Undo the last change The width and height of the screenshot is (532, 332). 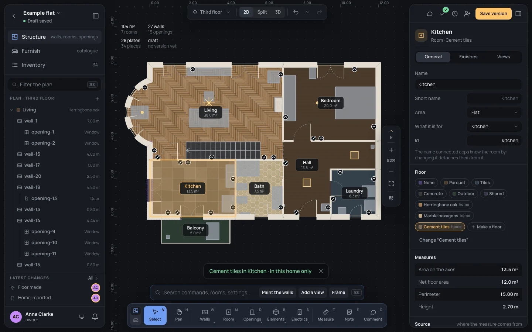(296, 12)
